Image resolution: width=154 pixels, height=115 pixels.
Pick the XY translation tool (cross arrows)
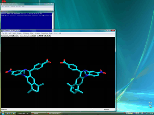[x=11, y=35]
